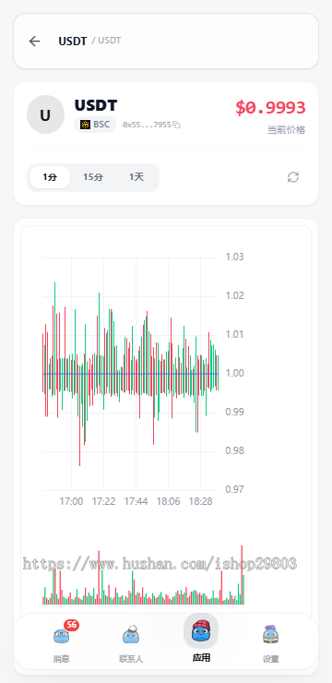Open the 消息 (messages) tab icon
This screenshot has height=683, width=332.
(61, 637)
